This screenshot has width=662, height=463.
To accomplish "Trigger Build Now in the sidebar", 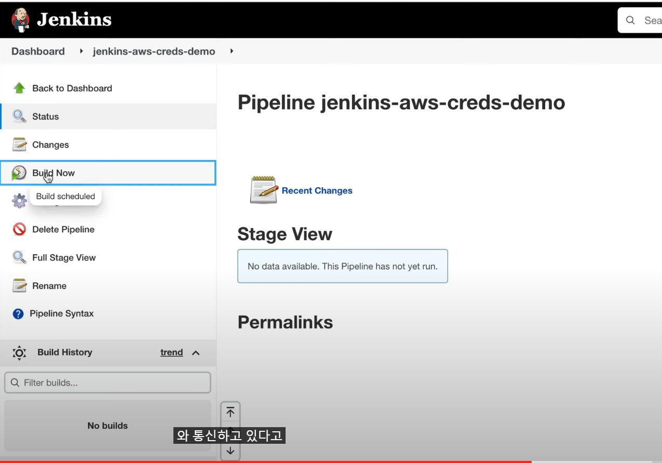I will point(108,173).
